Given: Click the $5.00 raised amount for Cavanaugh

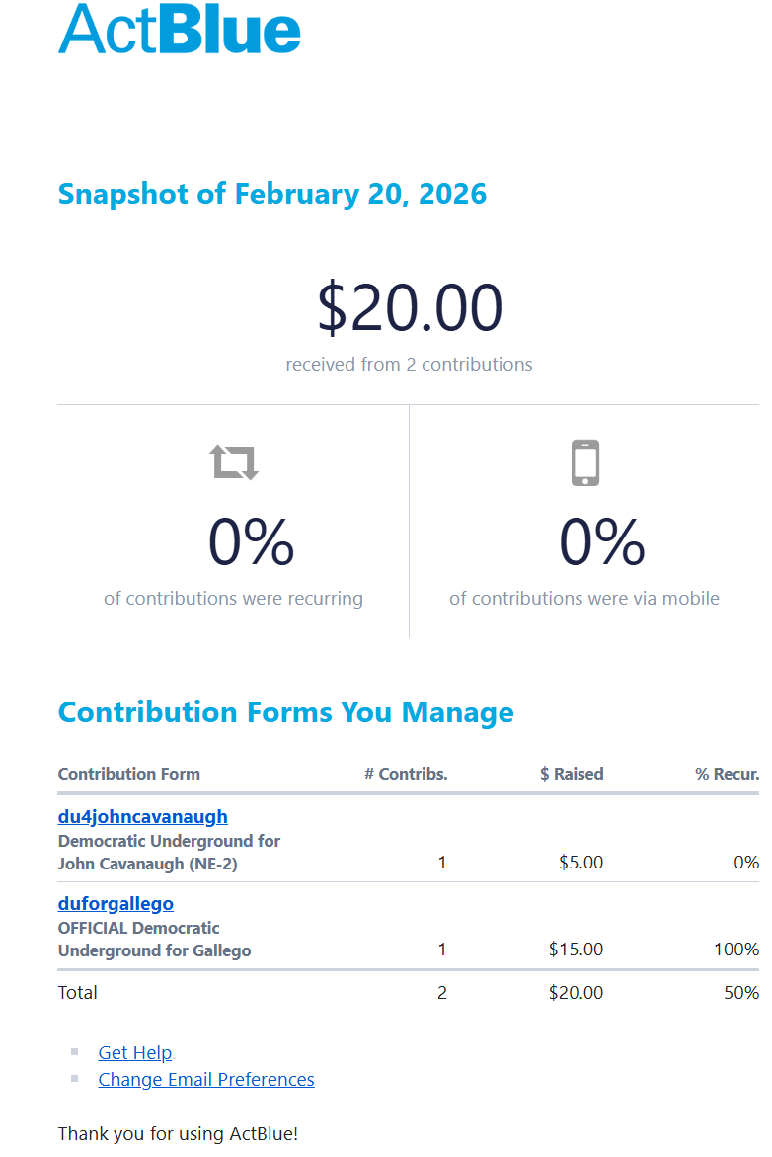Looking at the screenshot, I should 580,863.
